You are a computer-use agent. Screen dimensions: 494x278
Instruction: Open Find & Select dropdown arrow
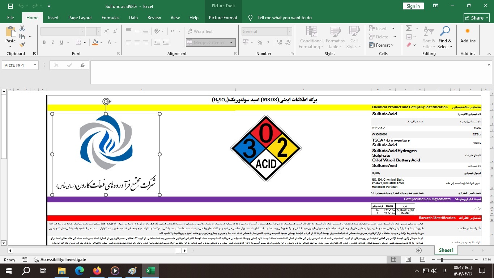tap(451, 47)
